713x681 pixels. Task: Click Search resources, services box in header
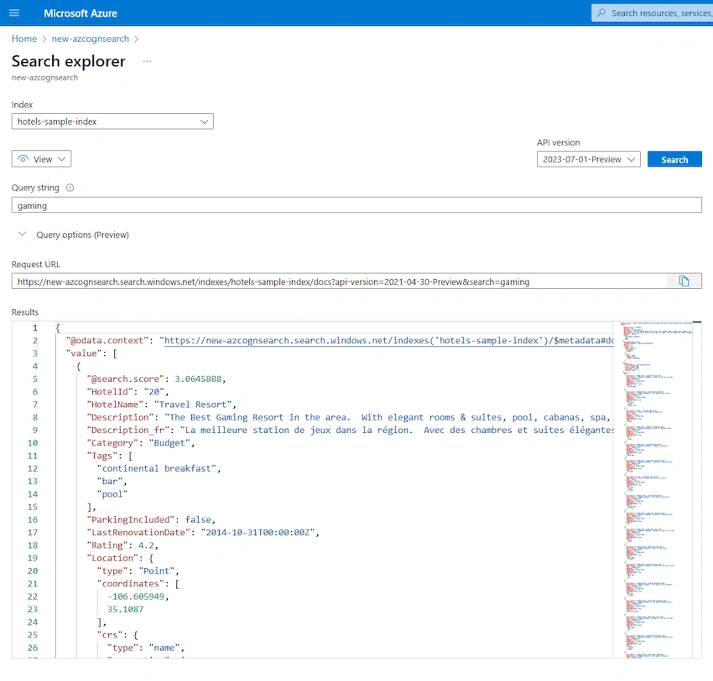tap(652, 13)
